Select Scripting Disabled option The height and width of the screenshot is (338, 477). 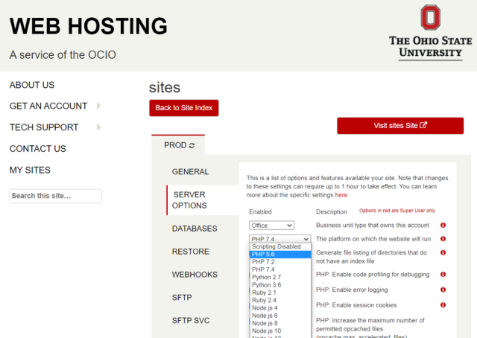coord(280,246)
